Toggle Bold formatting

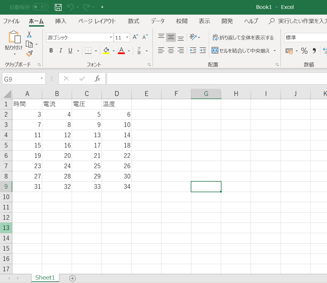(51, 50)
